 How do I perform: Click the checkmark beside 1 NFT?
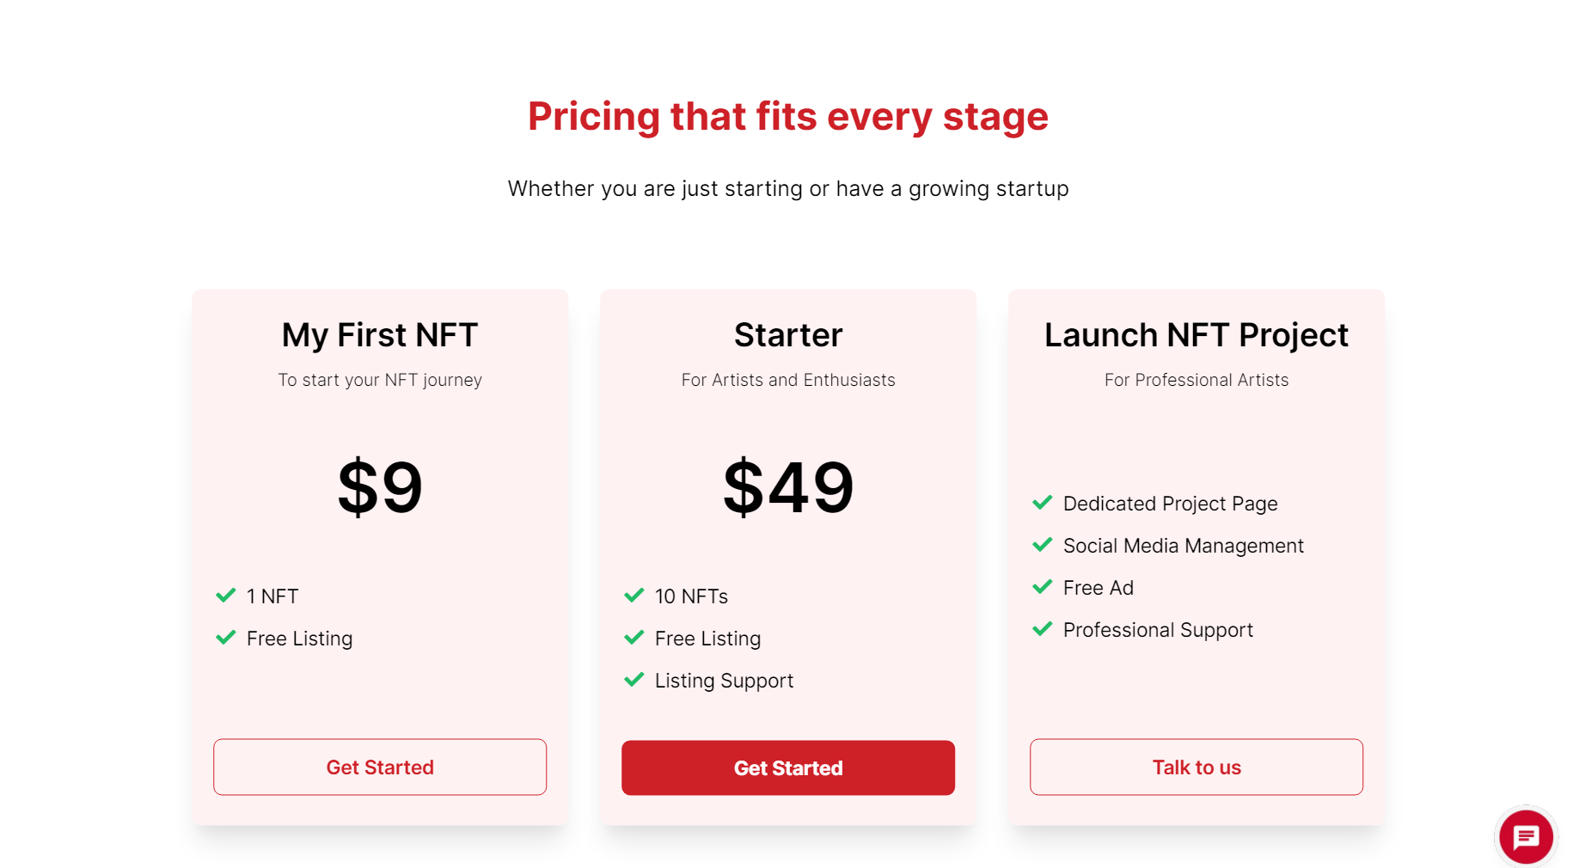tap(226, 596)
